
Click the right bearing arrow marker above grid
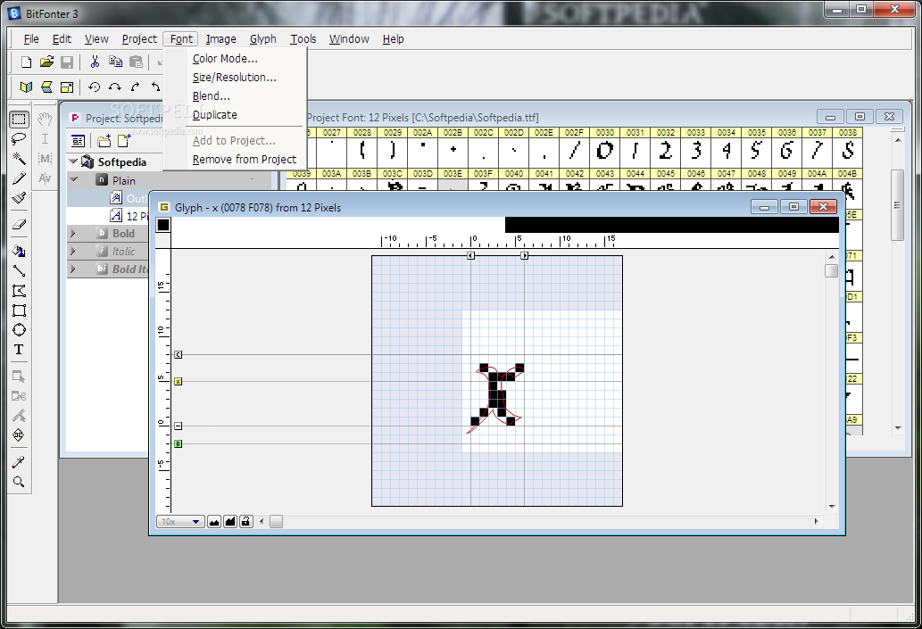525,256
